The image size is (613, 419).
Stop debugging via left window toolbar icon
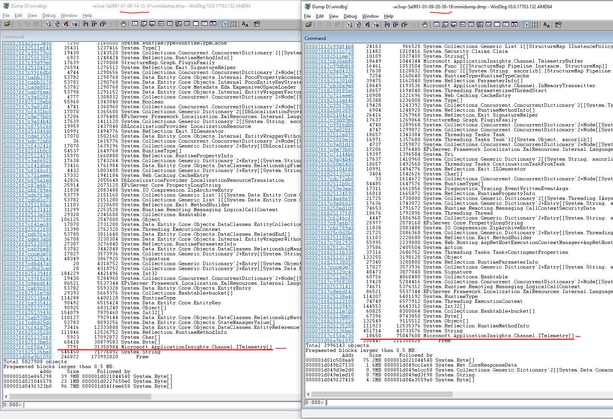click(65, 24)
